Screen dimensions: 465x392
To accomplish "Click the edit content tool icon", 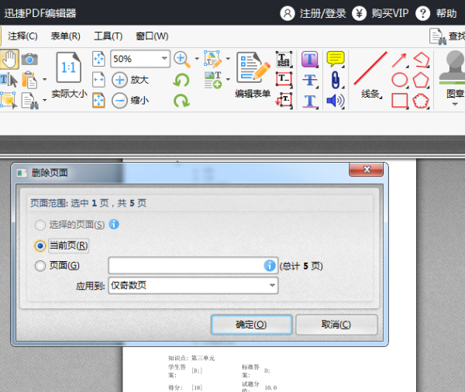I will (213, 59).
